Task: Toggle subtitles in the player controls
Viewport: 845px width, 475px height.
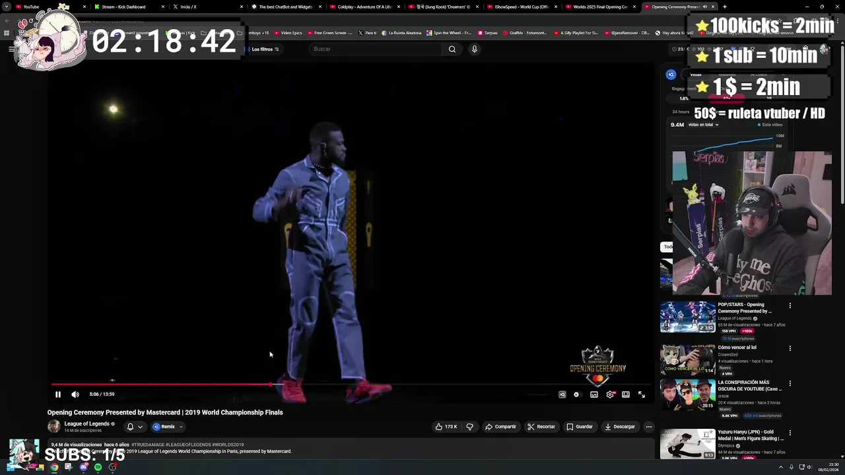Action: 594,395
